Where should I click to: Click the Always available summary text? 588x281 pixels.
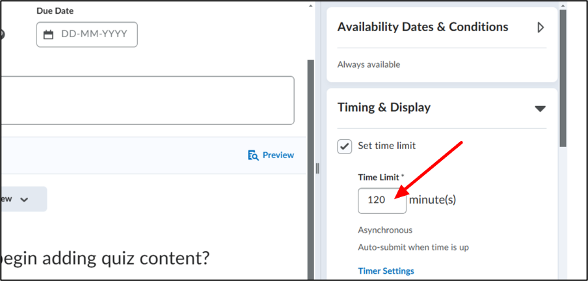(369, 64)
